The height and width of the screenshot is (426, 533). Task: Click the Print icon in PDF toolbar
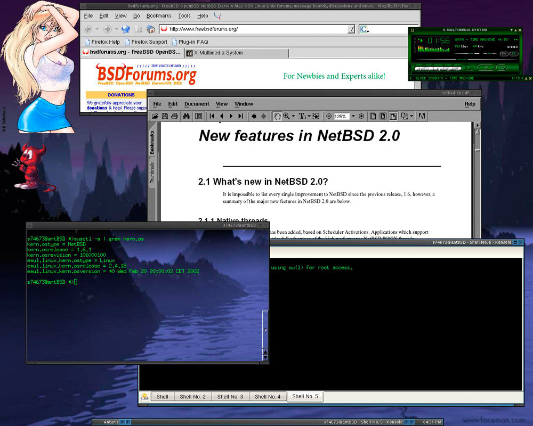pos(174,116)
